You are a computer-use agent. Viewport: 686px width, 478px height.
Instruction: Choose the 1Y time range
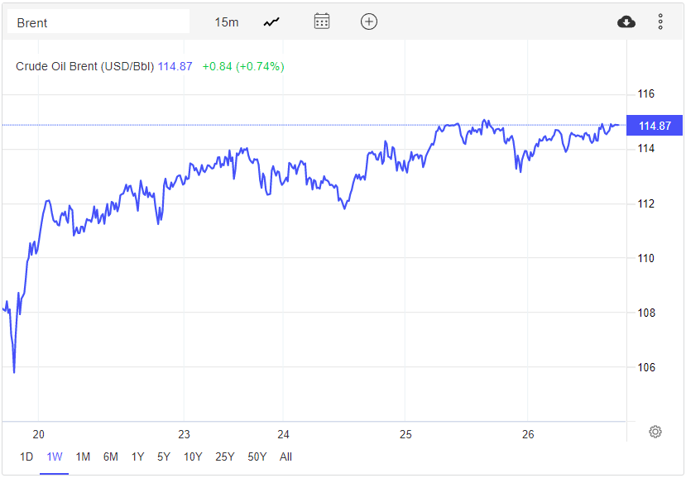pyautogui.click(x=137, y=456)
